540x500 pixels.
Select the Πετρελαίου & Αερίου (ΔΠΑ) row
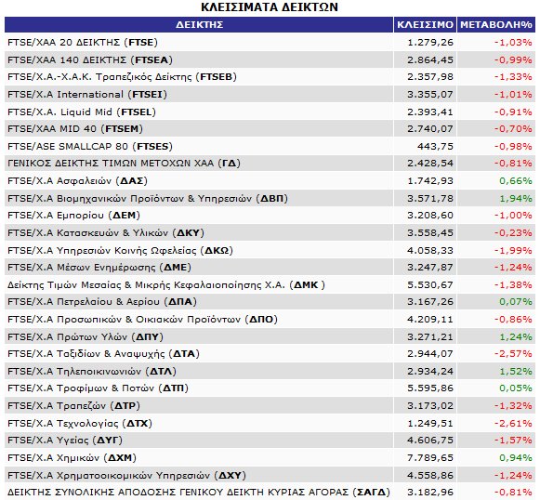(x=270, y=302)
